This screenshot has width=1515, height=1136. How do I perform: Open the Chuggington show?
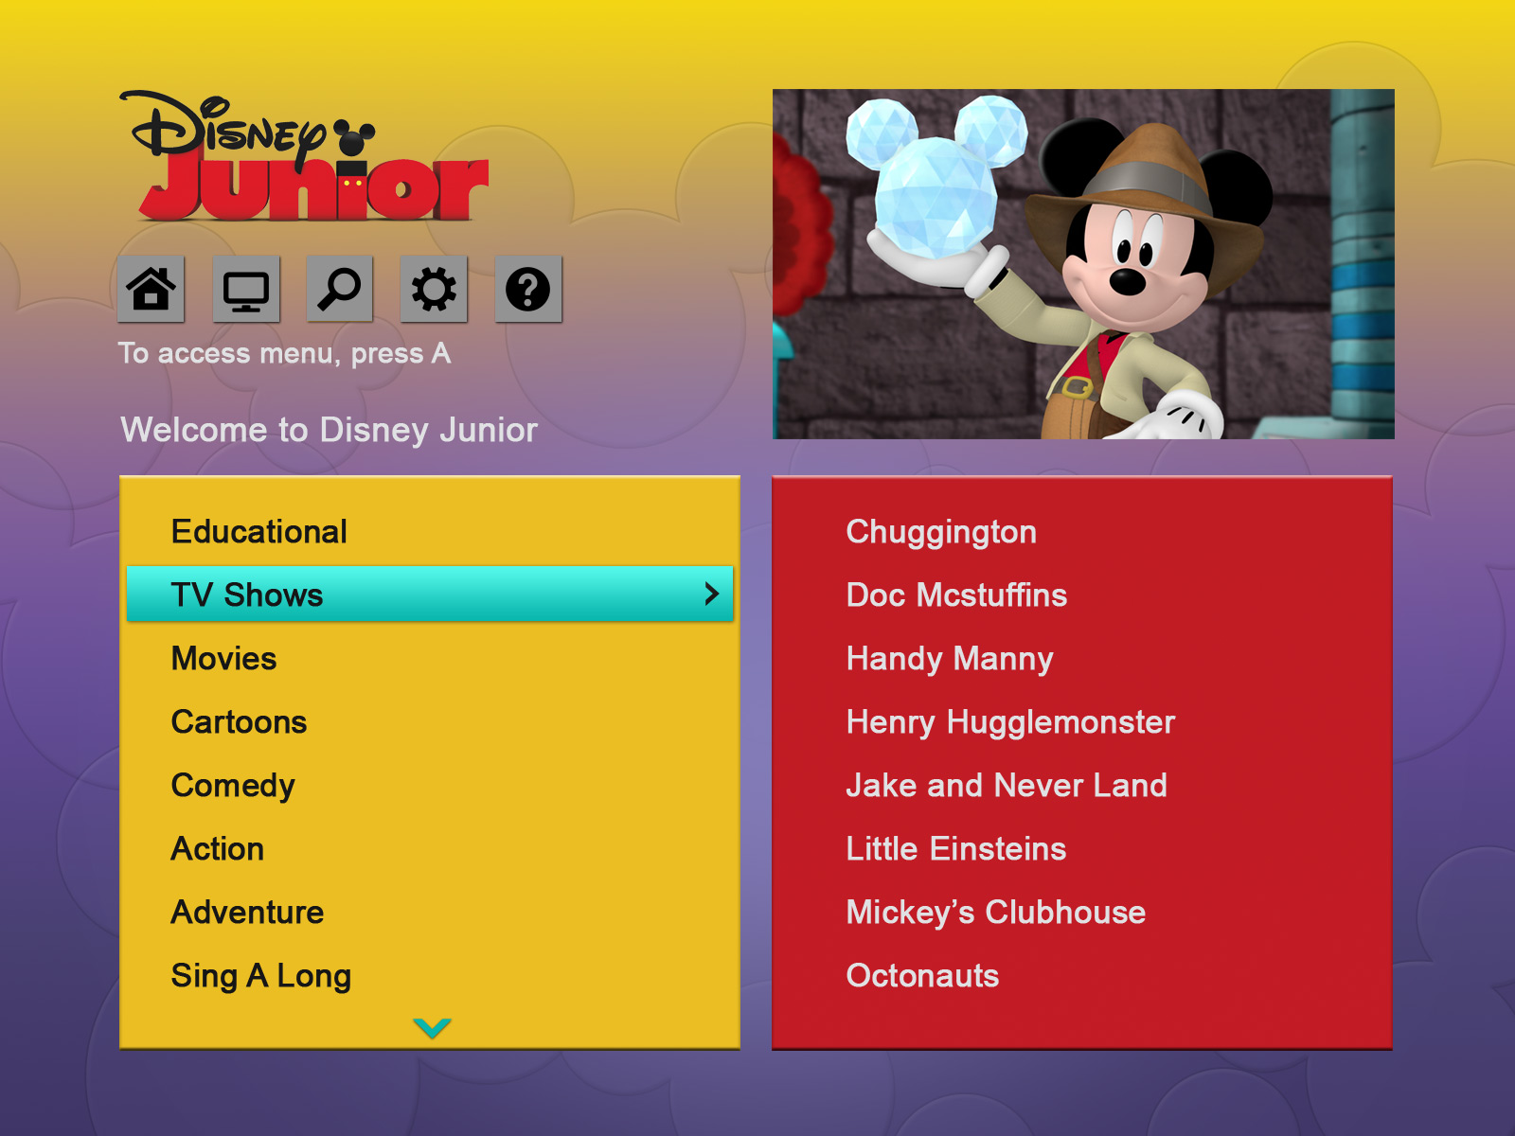click(x=941, y=532)
